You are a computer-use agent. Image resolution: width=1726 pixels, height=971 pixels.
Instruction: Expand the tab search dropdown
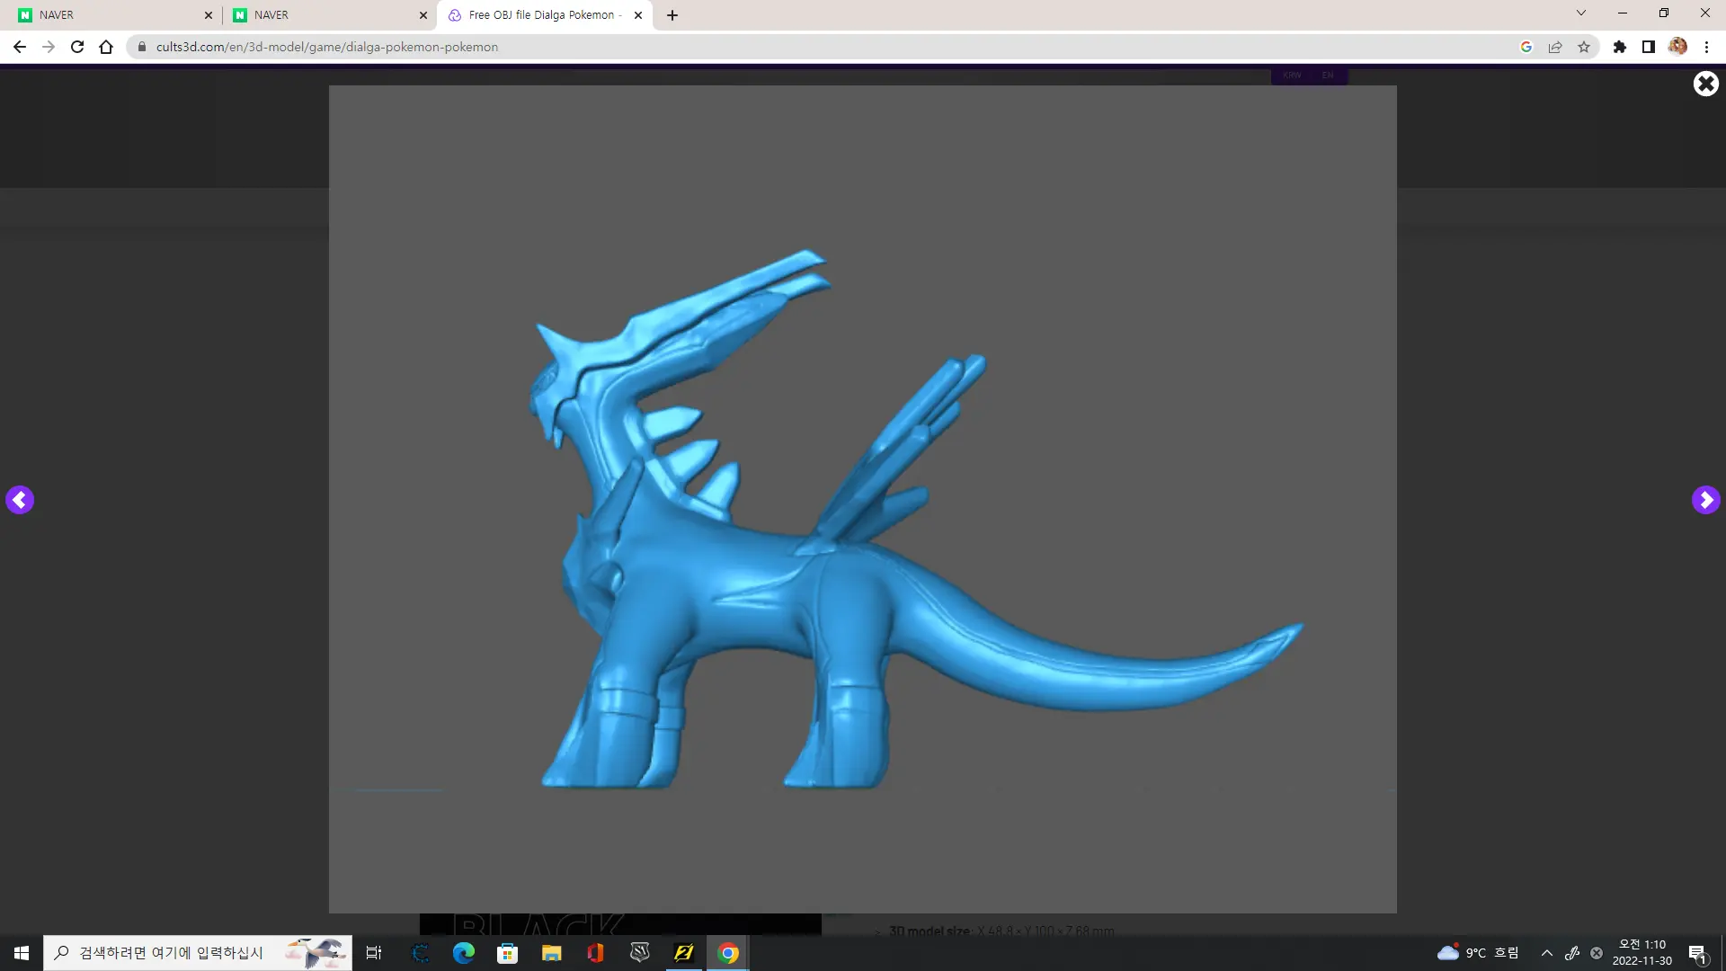point(1581,13)
